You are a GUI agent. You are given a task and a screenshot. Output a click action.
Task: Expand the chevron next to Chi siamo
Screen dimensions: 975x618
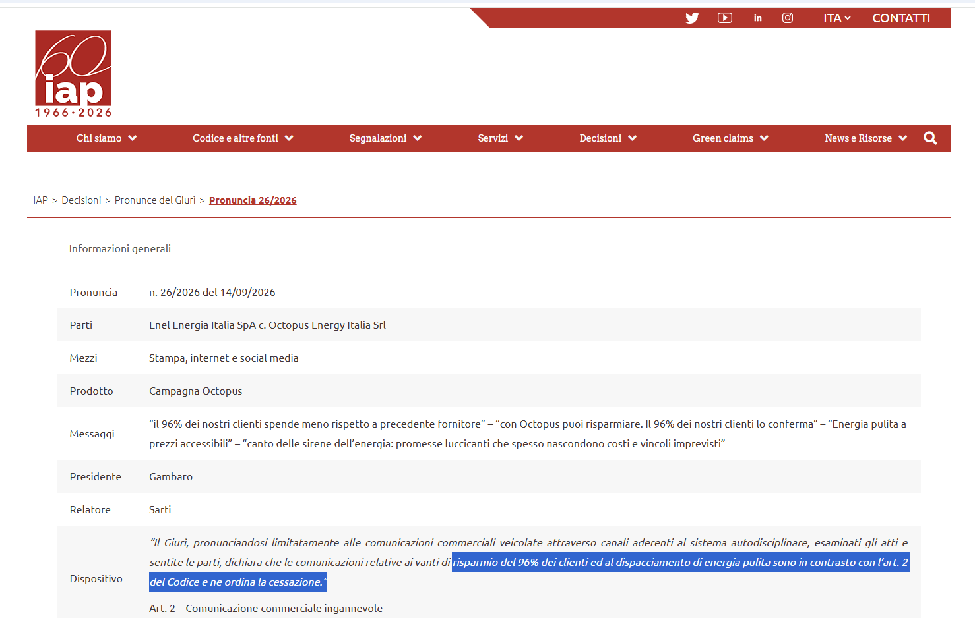(x=133, y=138)
